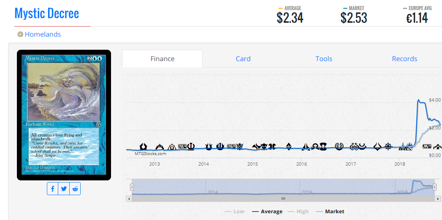This screenshot has height=220, width=442.
Task: Click the compass-shaped set symbol near 2018
Action: (389, 146)
